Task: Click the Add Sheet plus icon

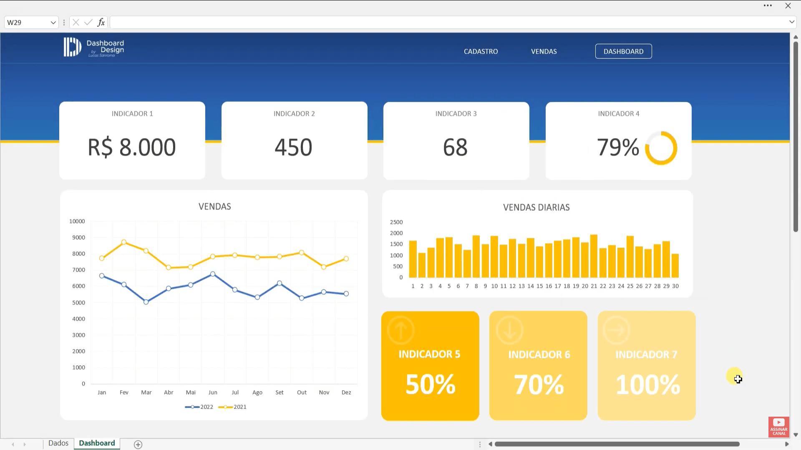Action: [138, 444]
